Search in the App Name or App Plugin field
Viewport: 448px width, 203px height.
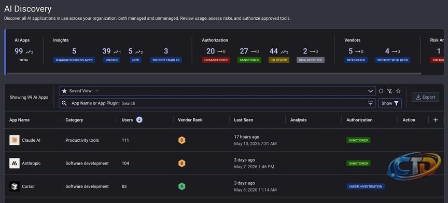click(x=217, y=103)
